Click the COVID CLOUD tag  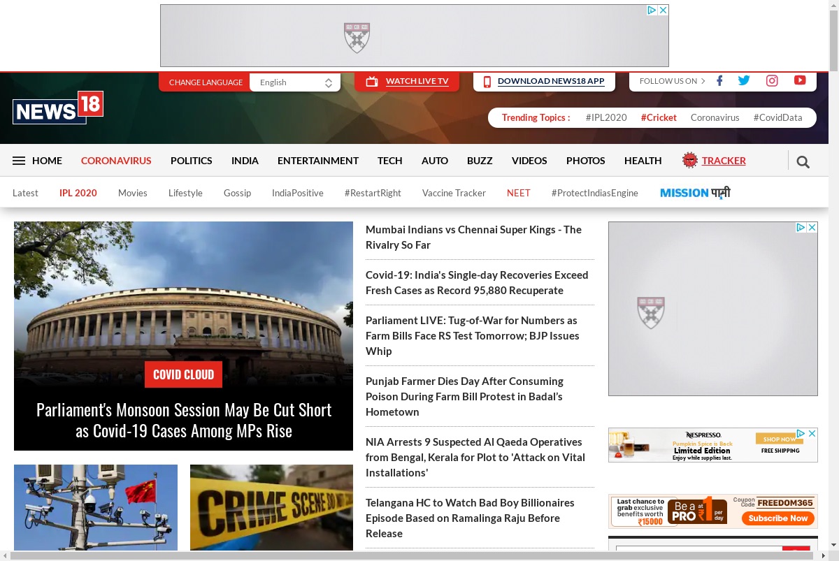point(183,374)
